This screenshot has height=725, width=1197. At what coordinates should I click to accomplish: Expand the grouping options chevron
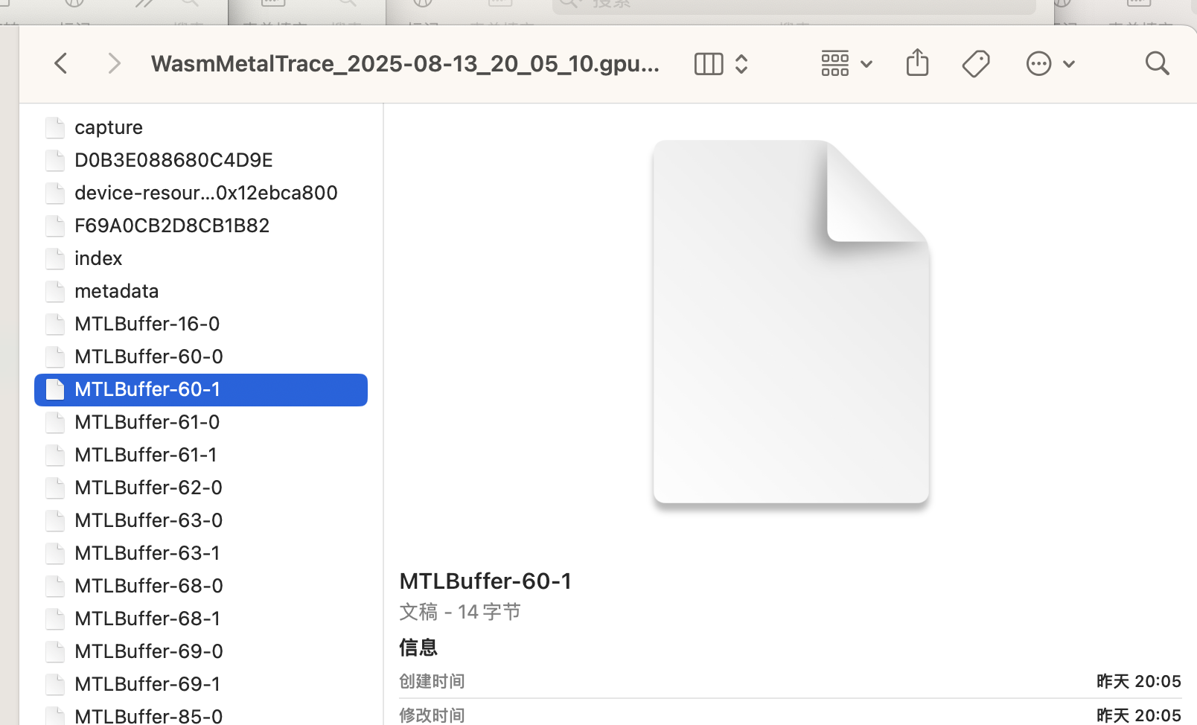(866, 64)
